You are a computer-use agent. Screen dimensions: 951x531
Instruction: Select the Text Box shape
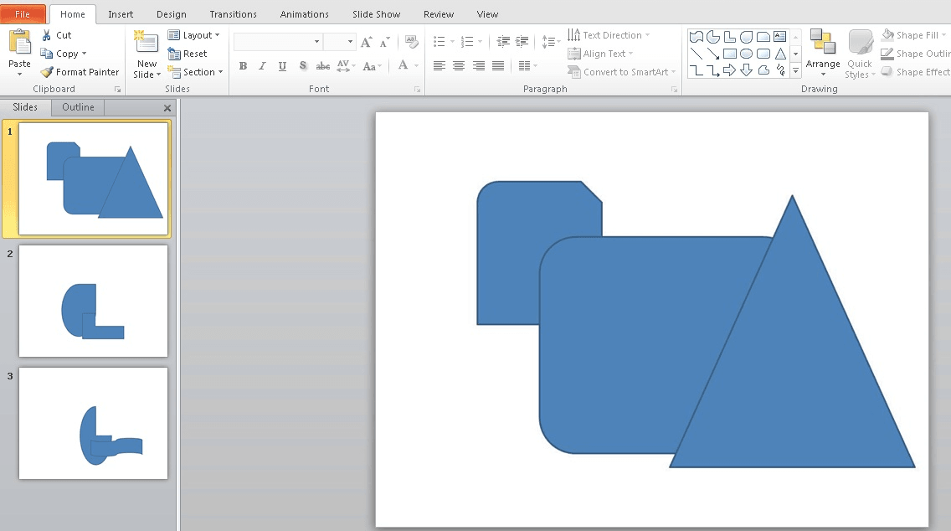[780, 36]
